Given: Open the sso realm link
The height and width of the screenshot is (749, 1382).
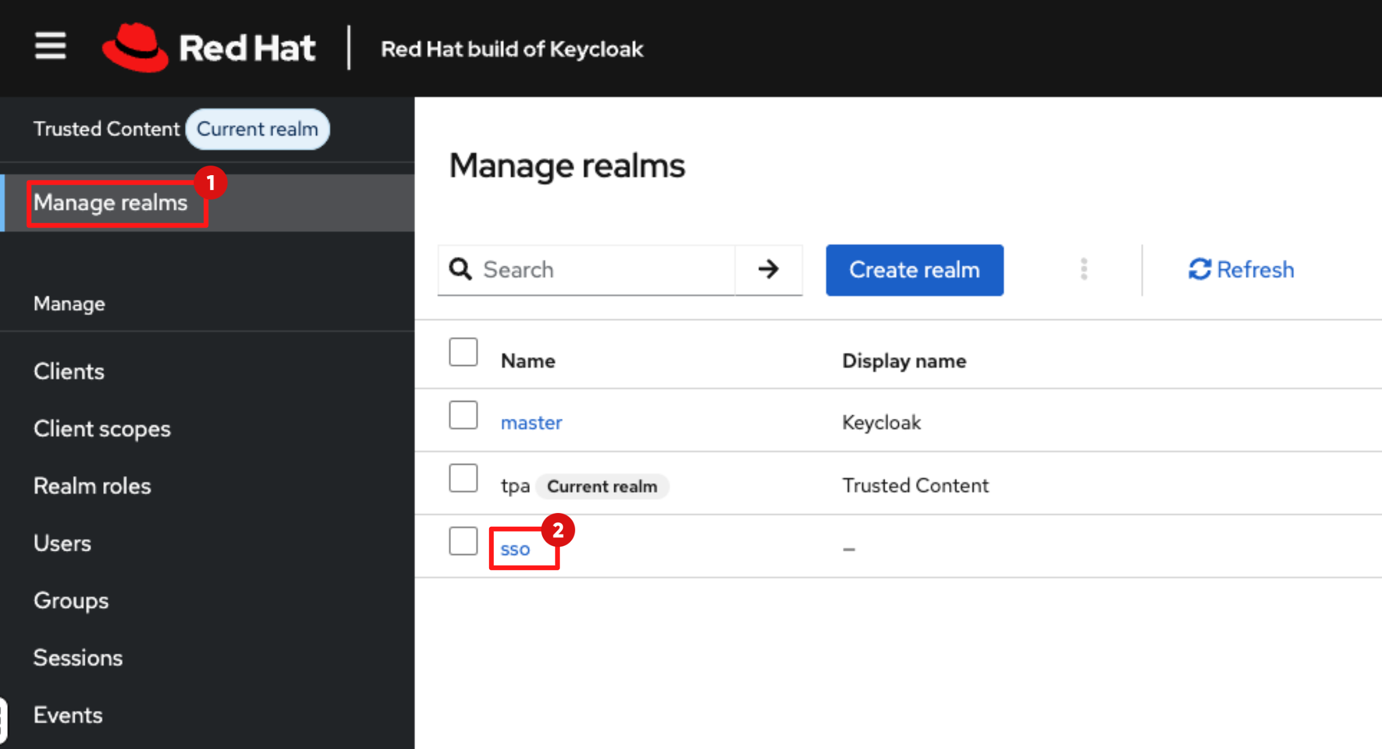Looking at the screenshot, I should point(514,548).
